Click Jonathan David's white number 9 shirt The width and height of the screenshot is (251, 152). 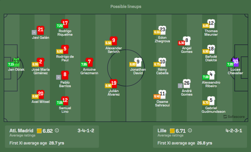click(x=138, y=62)
